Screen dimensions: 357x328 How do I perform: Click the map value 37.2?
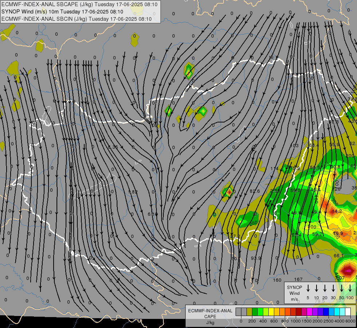coord(236,235)
